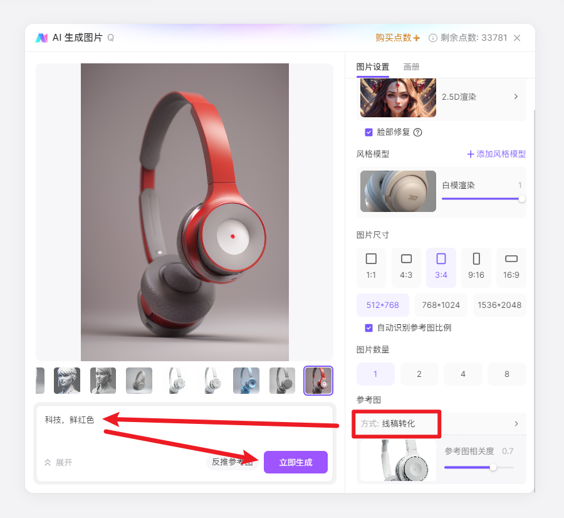The width and height of the screenshot is (564, 518).
Task: Select the 16:9 widescreen ratio icon
Action: point(511,259)
